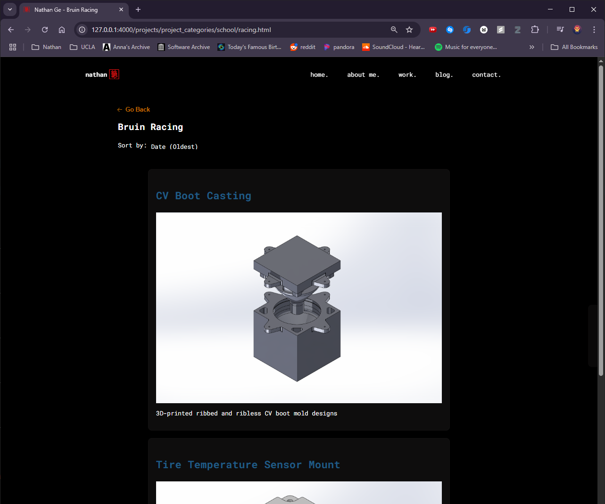Open the reddit bookmark
The width and height of the screenshot is (605, 504).
click(303, 47)
